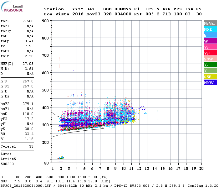The height and width of the screenshot is (188, 219).
Task: Click the 900 km height axis label
Action: coord(45,21)
